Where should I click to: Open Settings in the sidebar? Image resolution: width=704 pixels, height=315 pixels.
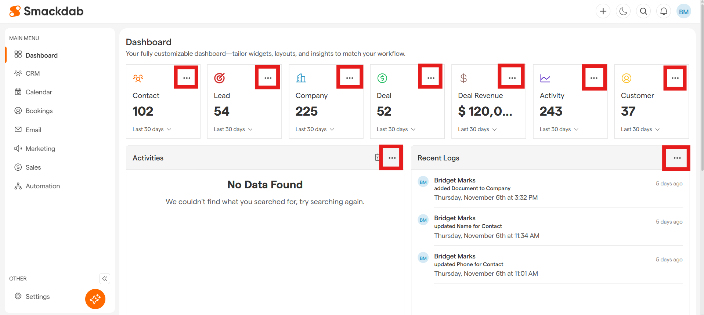tap(37, 297)
